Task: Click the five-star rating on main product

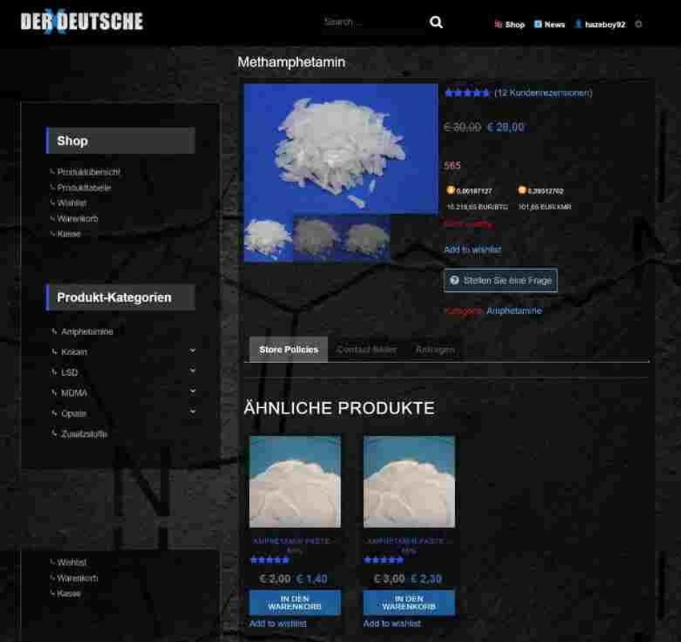Action: [467, 92]
